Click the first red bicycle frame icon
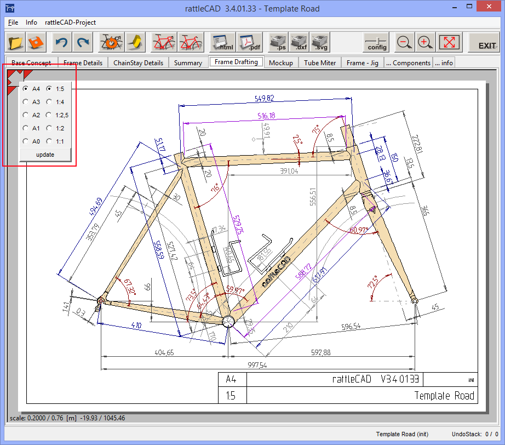 click(164, 42)
